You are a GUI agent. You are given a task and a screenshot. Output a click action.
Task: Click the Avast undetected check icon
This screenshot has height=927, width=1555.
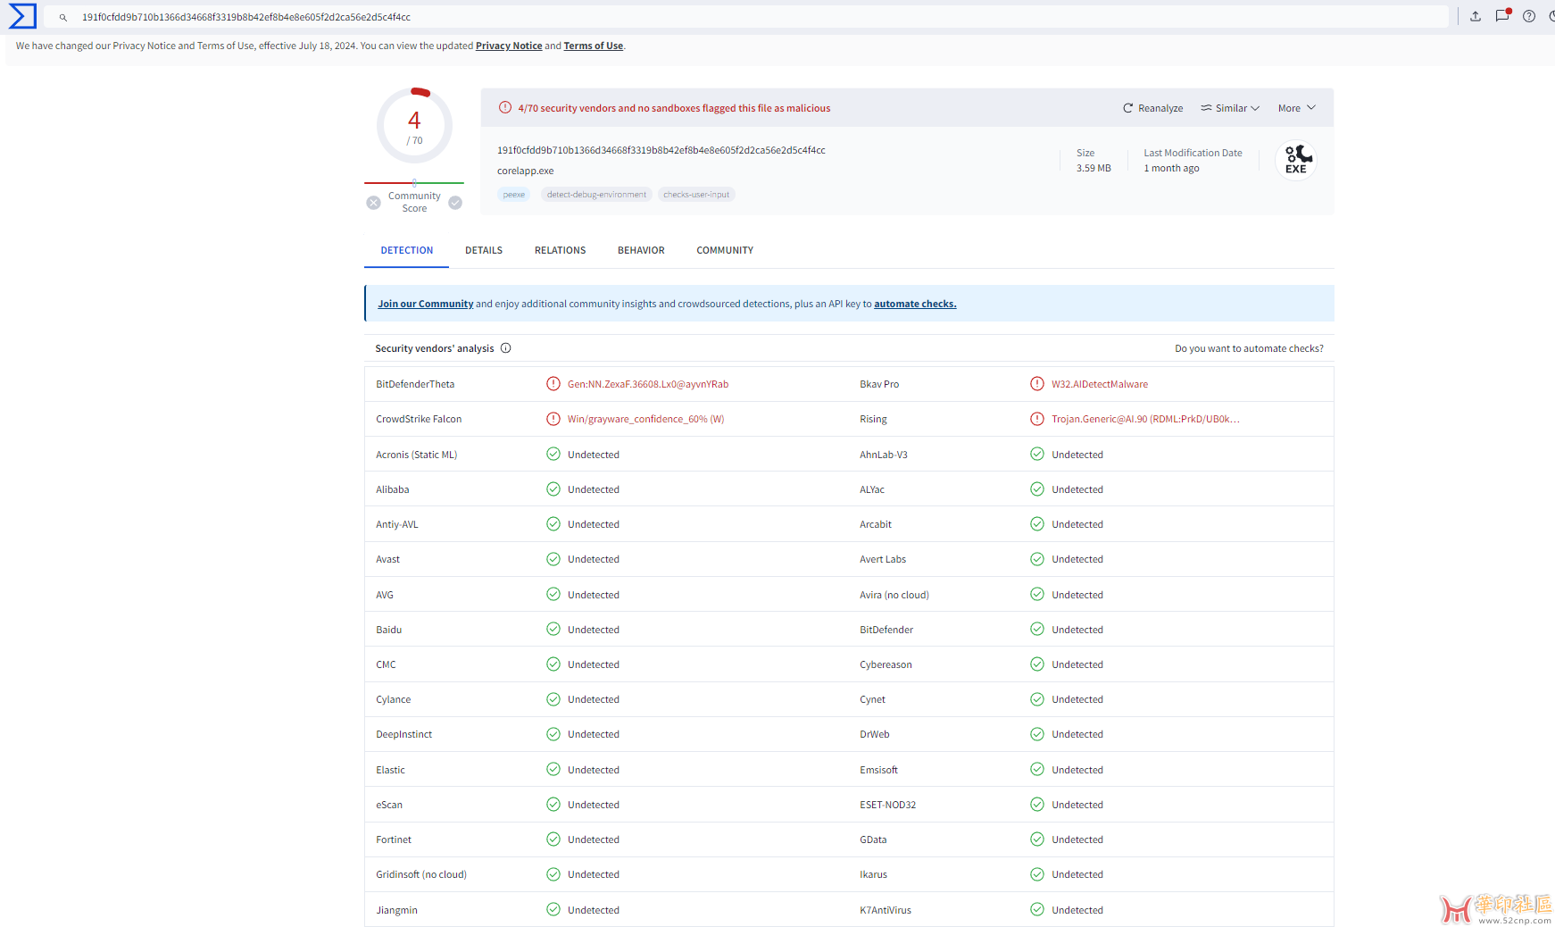click(x=553, y=559)
